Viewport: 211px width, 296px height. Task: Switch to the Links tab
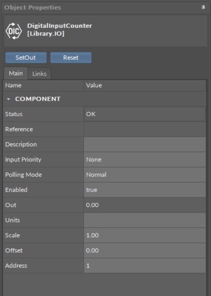(x=39, y=74)
